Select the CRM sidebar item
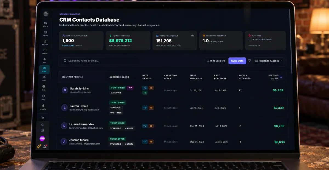Image resolution: width=329 pixels, height=170 pixels. [44, 69]
